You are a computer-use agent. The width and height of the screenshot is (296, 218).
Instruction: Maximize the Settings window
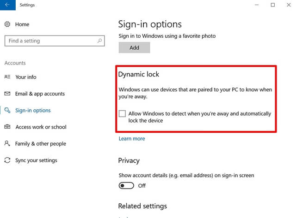tap(273, 5)
